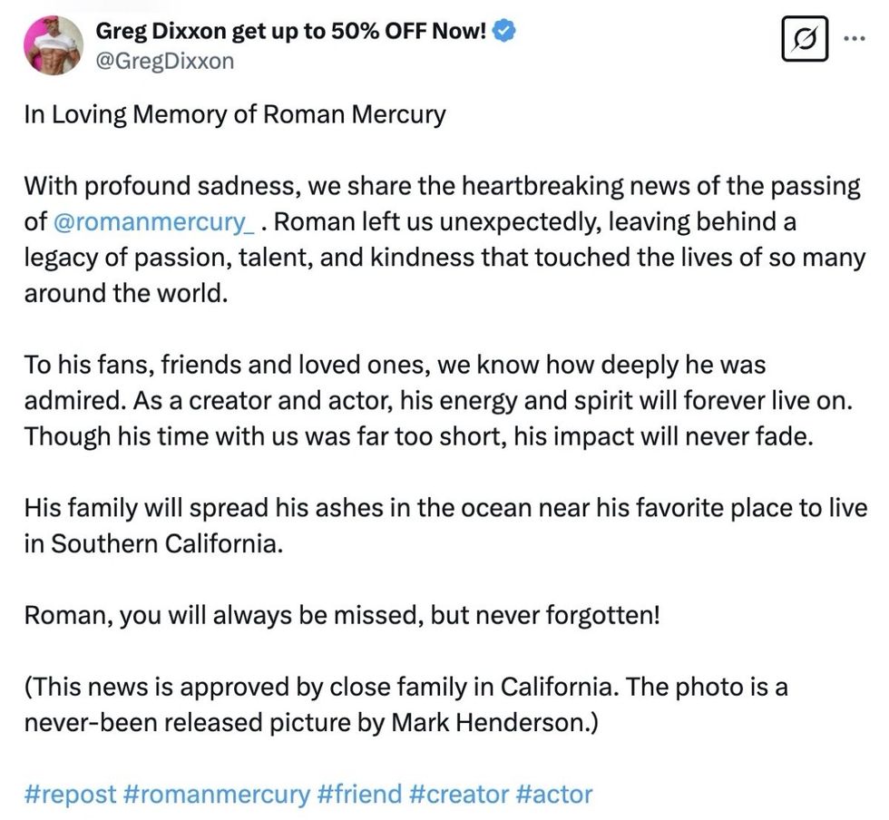Browse the #romanmercury hashtag
The height and width of the screenshot is (820, 889).
point(215,795)
